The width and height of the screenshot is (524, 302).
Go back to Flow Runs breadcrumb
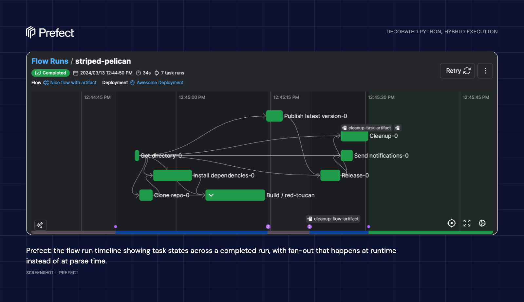tap(50, 61)
